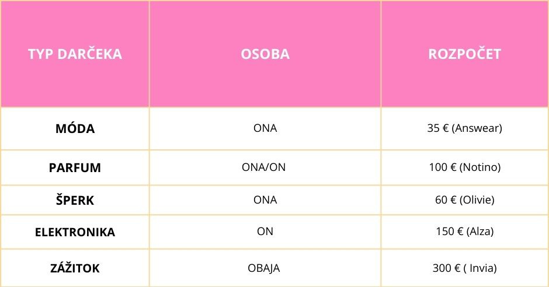Click the 100 € (Notino) budget cell

465,168
